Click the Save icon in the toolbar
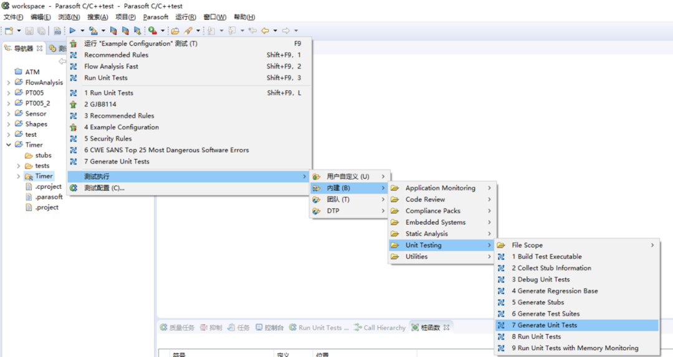The width and height of the screenshot is (673, 357). (x=29, y=30)
